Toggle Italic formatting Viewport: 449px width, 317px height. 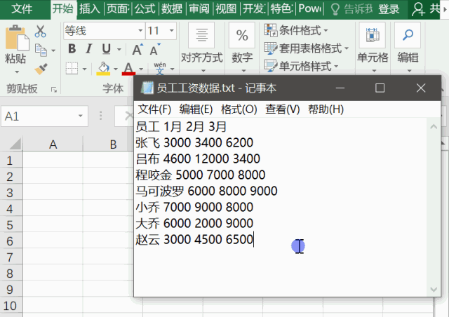89,49
